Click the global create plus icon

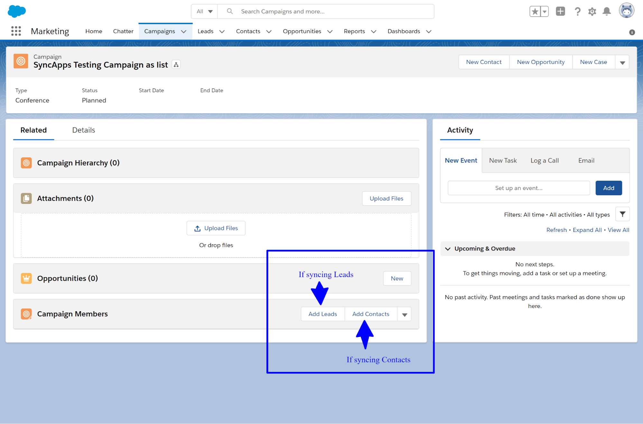(560, 11)
